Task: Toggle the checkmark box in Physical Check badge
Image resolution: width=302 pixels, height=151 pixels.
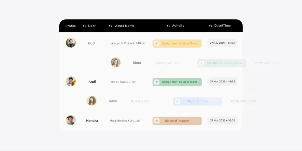Action: 177,102
